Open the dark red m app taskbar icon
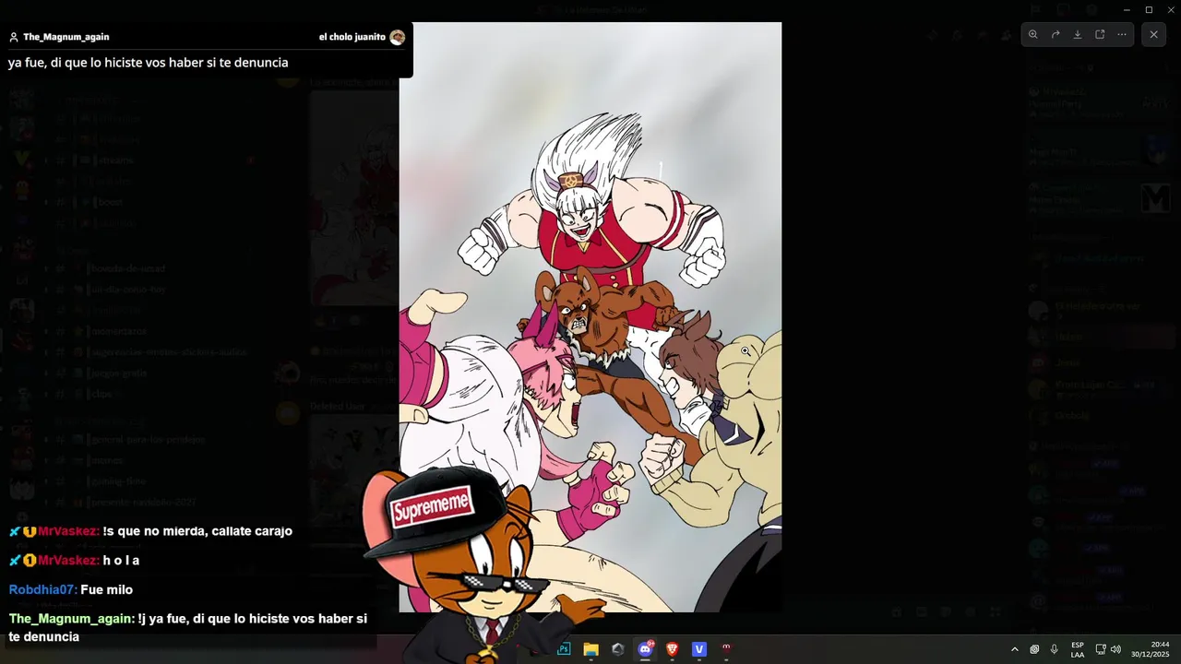The width and height of the screenshot is (1181, 664). click(x=726, y=649)
